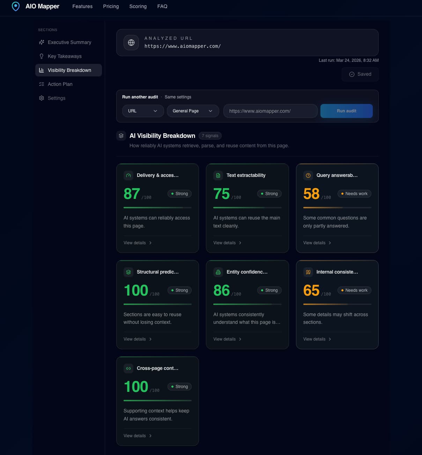Click the Delivery & access gauge icon

(128, 176)
